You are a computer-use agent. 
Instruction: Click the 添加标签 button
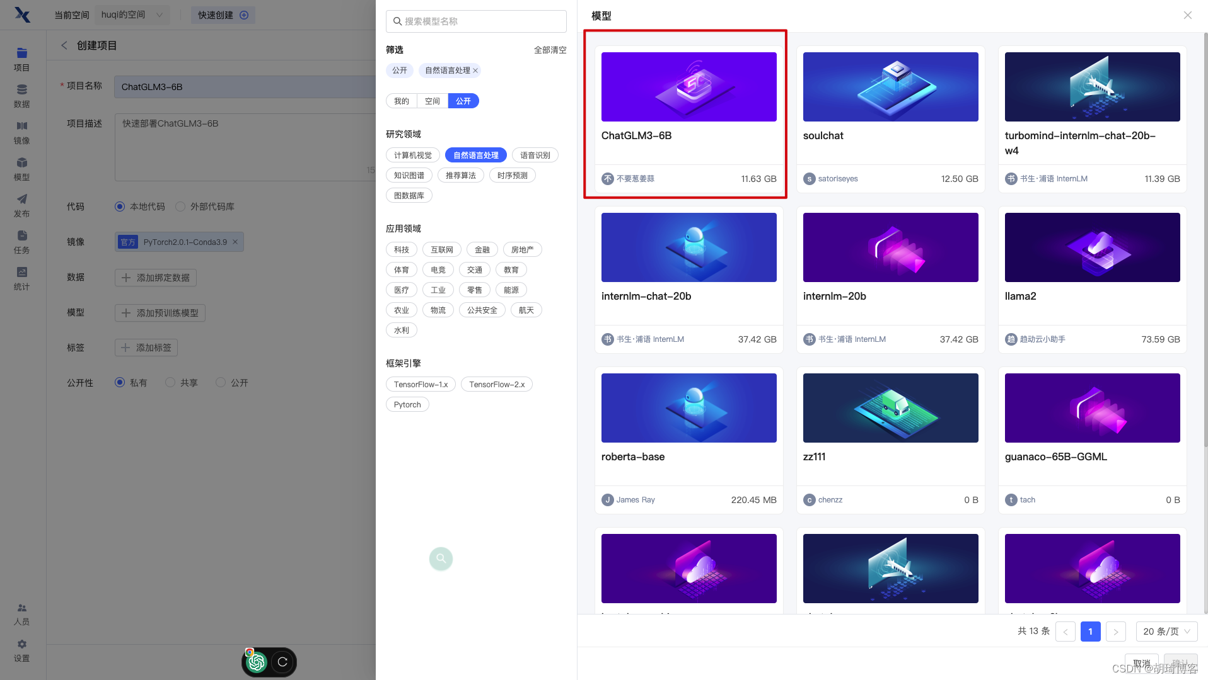(x=146, y=348)
